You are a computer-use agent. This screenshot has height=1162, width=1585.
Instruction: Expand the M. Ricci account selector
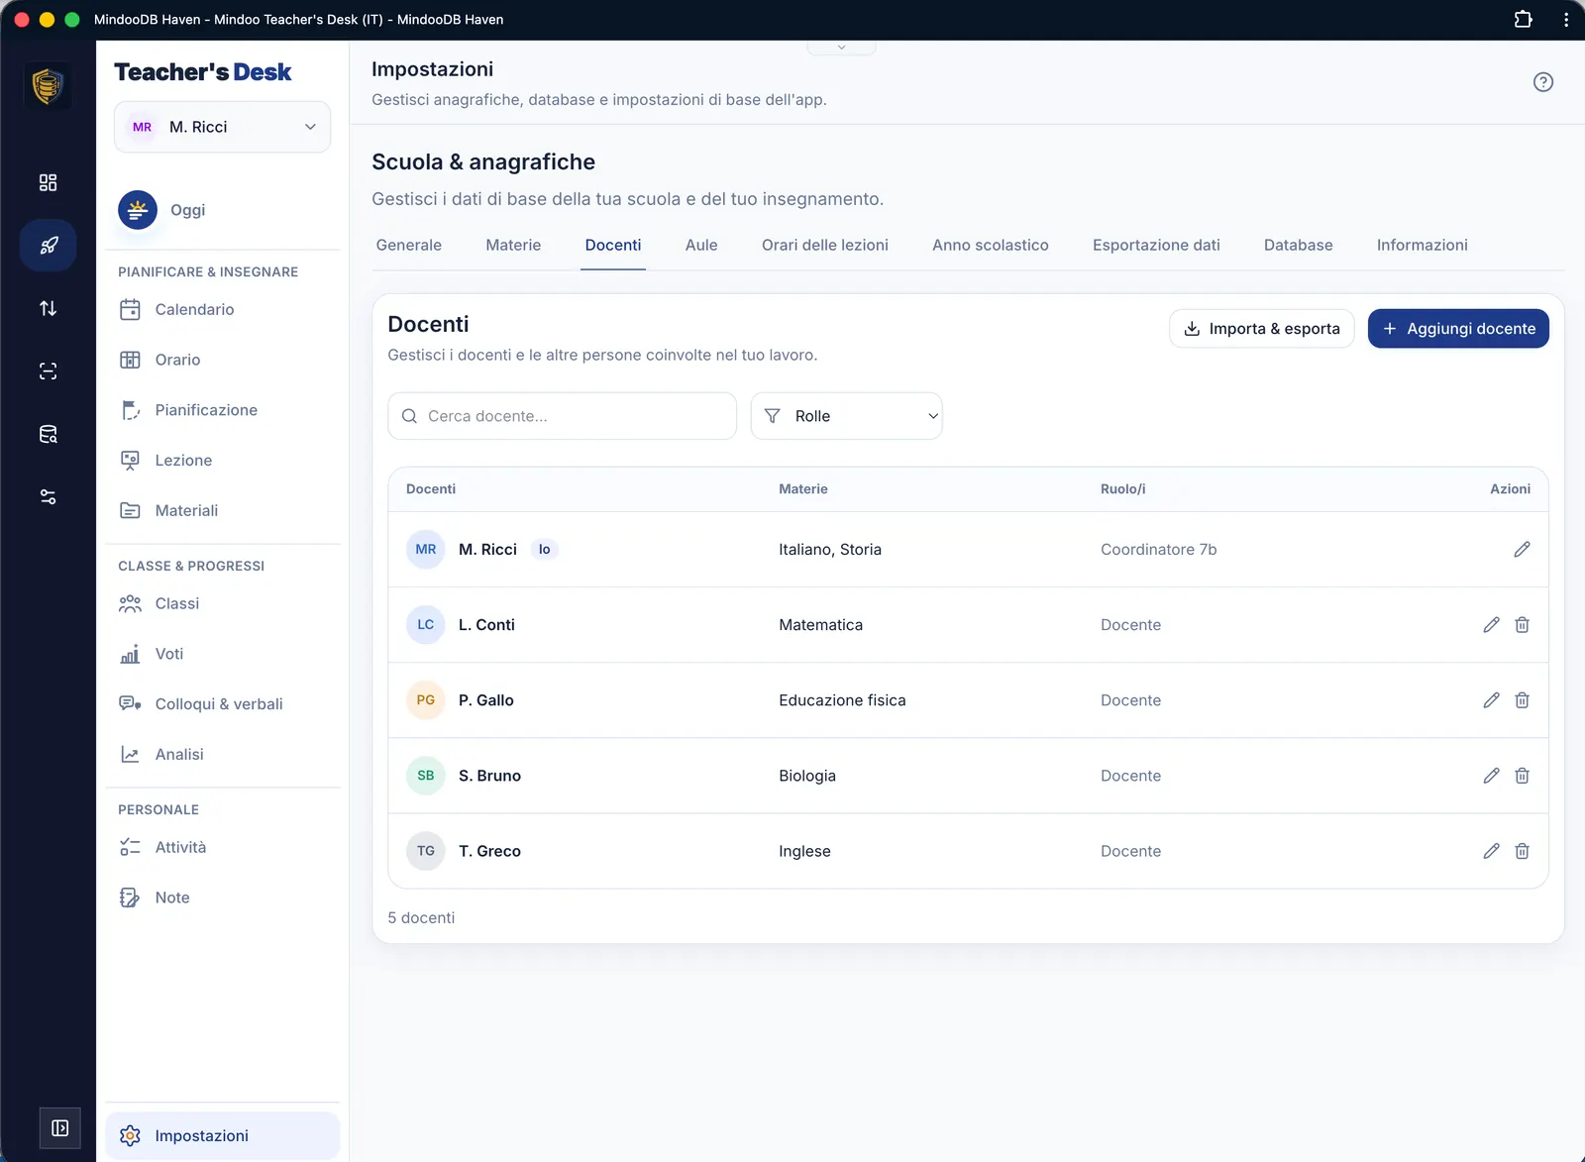coord(222,127)
